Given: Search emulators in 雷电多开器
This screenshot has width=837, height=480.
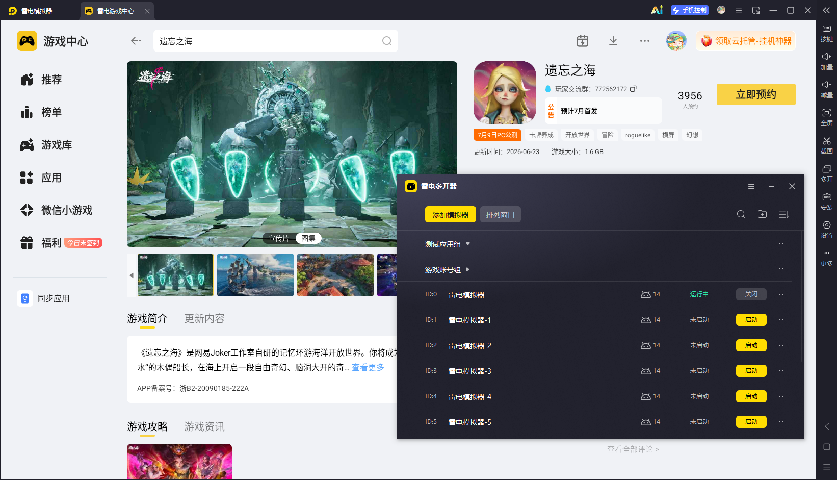Looking at the screenshot, I should tap(741, 214).
